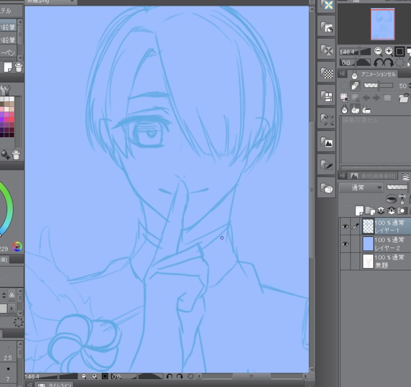This screenshot has width=411, height=387.
Task: Open the monochrome checker pattern material folder
Action: (326, 72)
